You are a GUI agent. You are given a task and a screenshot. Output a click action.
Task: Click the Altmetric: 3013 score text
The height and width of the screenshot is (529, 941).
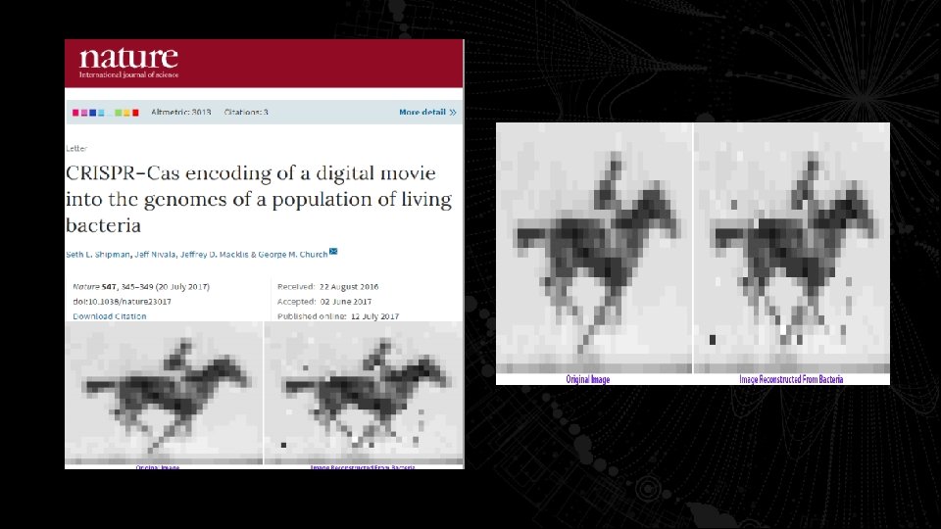tap(180, 112)
